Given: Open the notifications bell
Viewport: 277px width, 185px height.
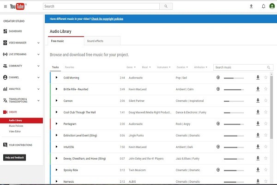Looking at the screenshot, I should click(x=264, y=6).
